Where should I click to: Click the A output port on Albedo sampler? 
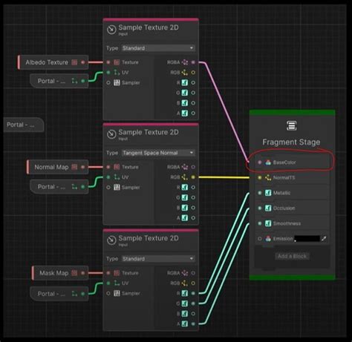click(193, 114)
